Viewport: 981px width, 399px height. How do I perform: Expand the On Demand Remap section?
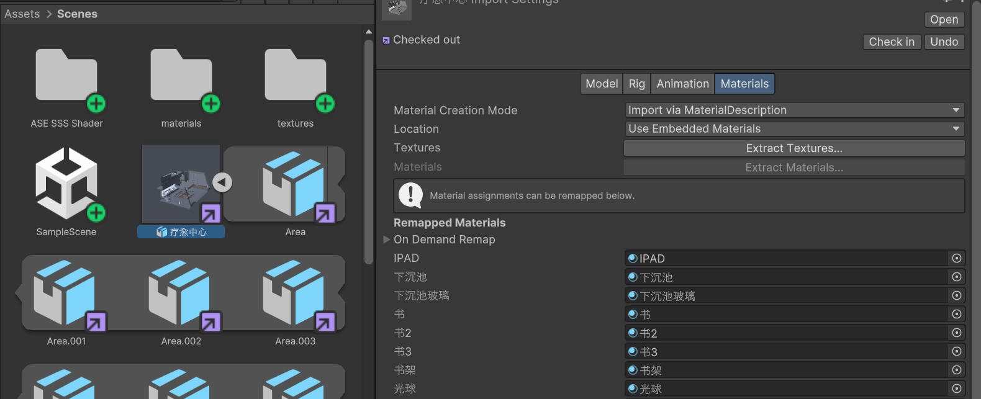point(387,240)
